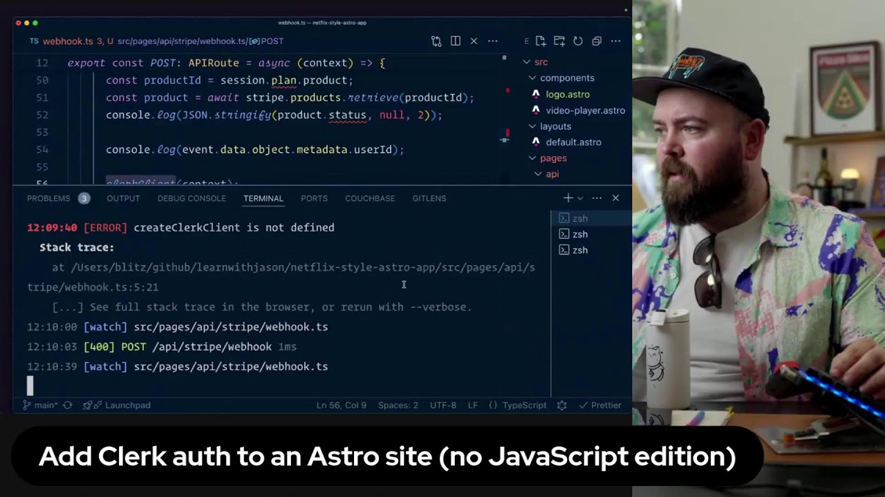This screenshot has height=497, width=885.
Task: Click breadcrumb POST symbol
Action: (x=267, y=41)
